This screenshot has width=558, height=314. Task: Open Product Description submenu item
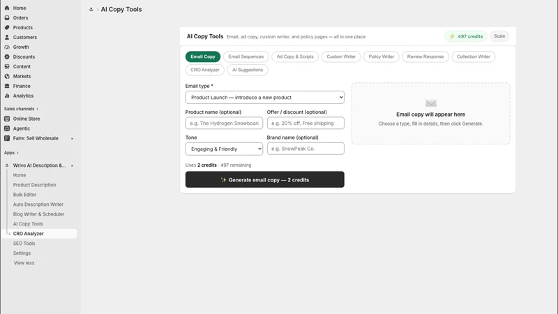(x=34, y=185)
